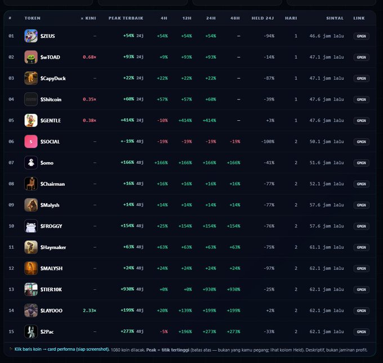Click the $Malysh bear avatar icon
The height and width of the screenshot is (363, 383).
31,205
